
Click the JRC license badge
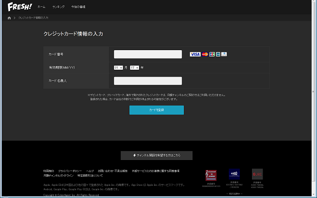[257, 174]
